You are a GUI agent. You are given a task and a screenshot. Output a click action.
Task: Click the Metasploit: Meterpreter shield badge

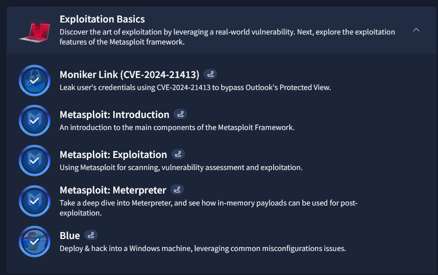coord(35,201)
